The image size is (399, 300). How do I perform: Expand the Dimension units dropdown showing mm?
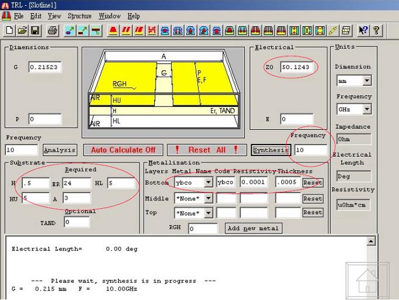pyautogui.click(x=367, y=81)
